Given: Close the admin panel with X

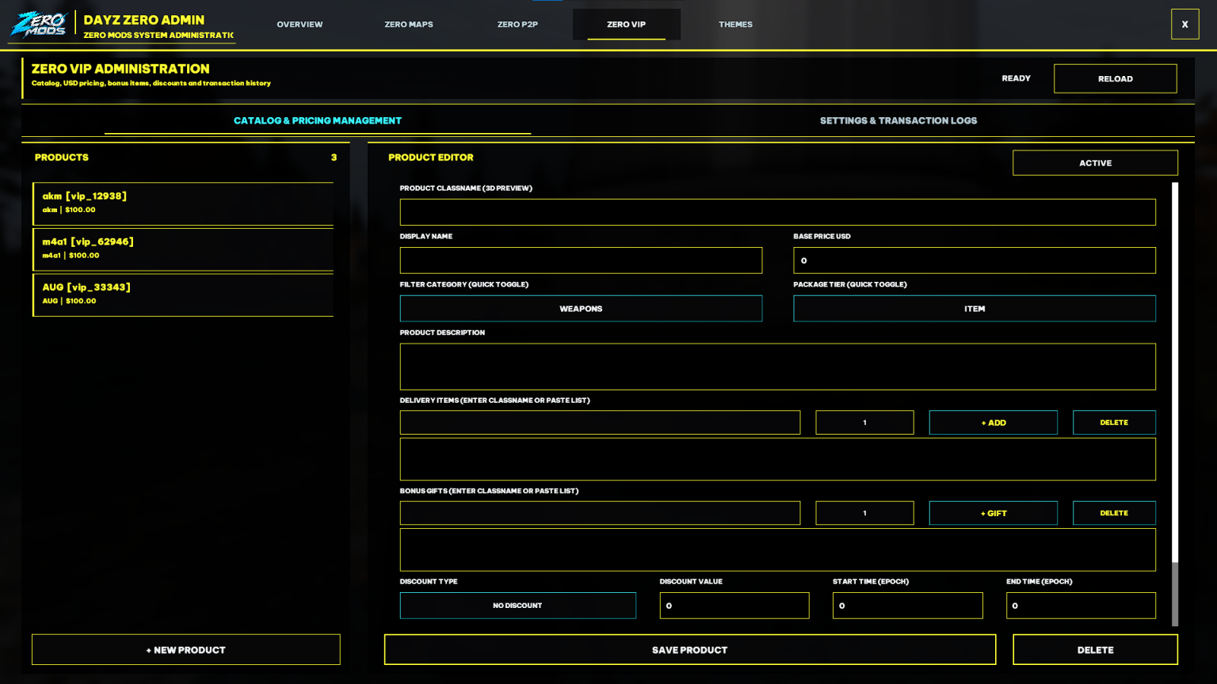Looking at the screenshot, I should click(x=1185, y=25).
